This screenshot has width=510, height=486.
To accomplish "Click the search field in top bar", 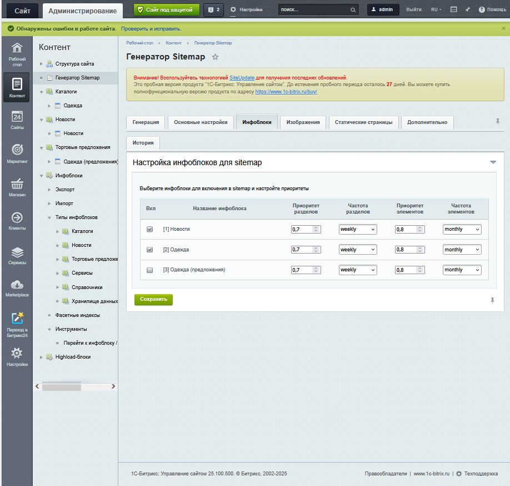I will pyautogui.click(x=314, y=9).
